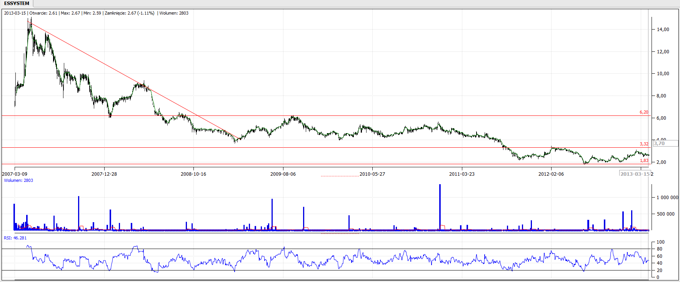The image size is (680, 282).
Task: Click the 1,83 level label
Action: pyautogui.click(x=644, y=160)
